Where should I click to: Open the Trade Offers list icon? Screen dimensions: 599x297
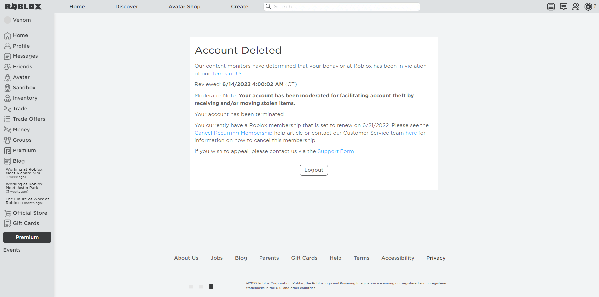(7, 119)
